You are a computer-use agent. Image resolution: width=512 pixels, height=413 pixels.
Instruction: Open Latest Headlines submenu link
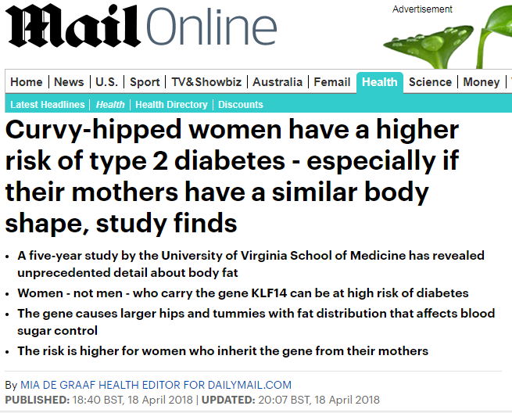(x=48, y=105)
